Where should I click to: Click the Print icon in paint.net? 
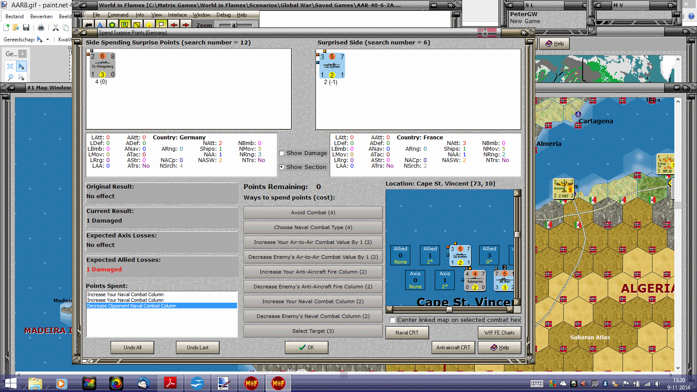pos(41,27)
